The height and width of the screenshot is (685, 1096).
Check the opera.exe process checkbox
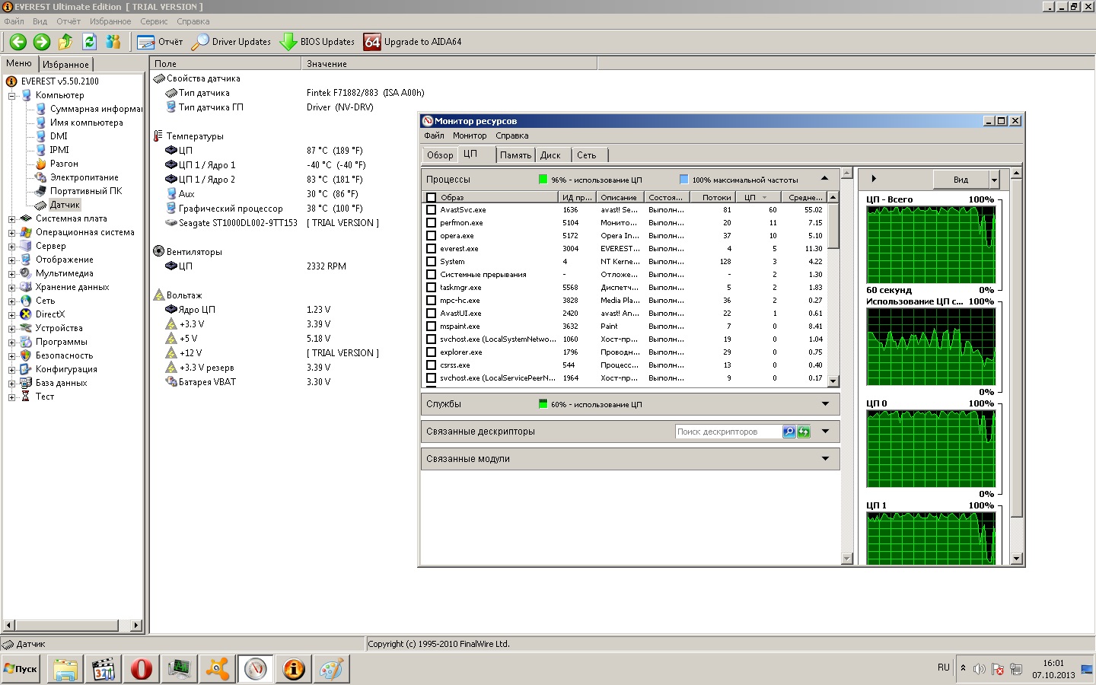pyautogui.click(x=432, y=236)
